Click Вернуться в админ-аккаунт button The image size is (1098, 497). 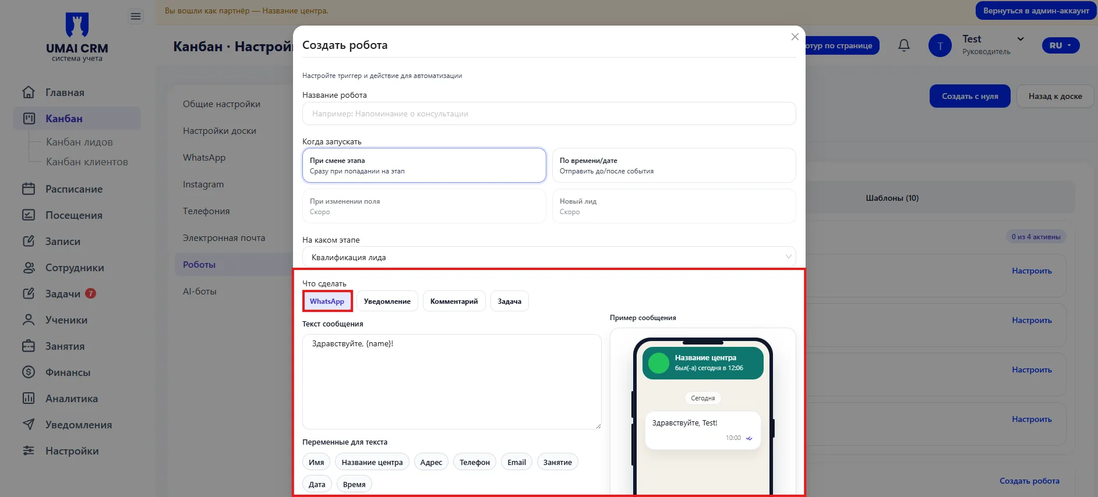click(1036, 10)
